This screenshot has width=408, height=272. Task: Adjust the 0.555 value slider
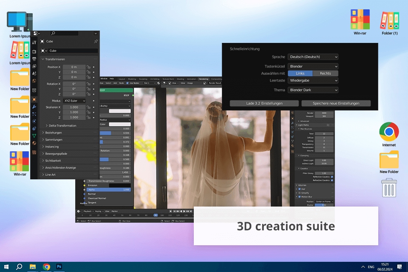115,133
